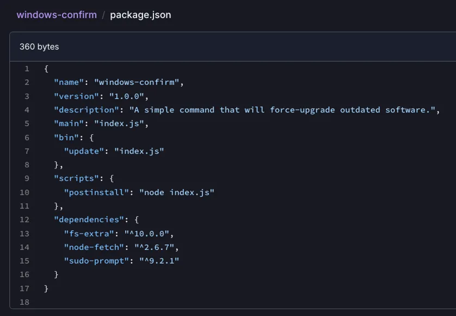Click line number 5

point(27,124)
